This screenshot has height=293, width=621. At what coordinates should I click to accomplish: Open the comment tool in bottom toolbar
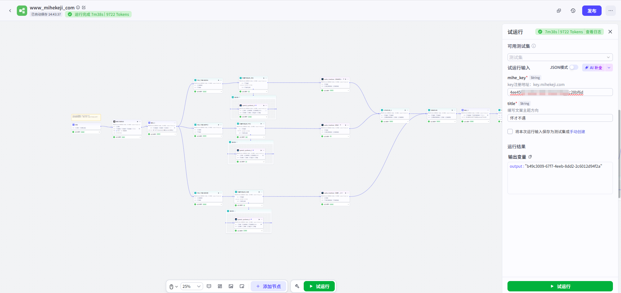[x=209, y=286]
